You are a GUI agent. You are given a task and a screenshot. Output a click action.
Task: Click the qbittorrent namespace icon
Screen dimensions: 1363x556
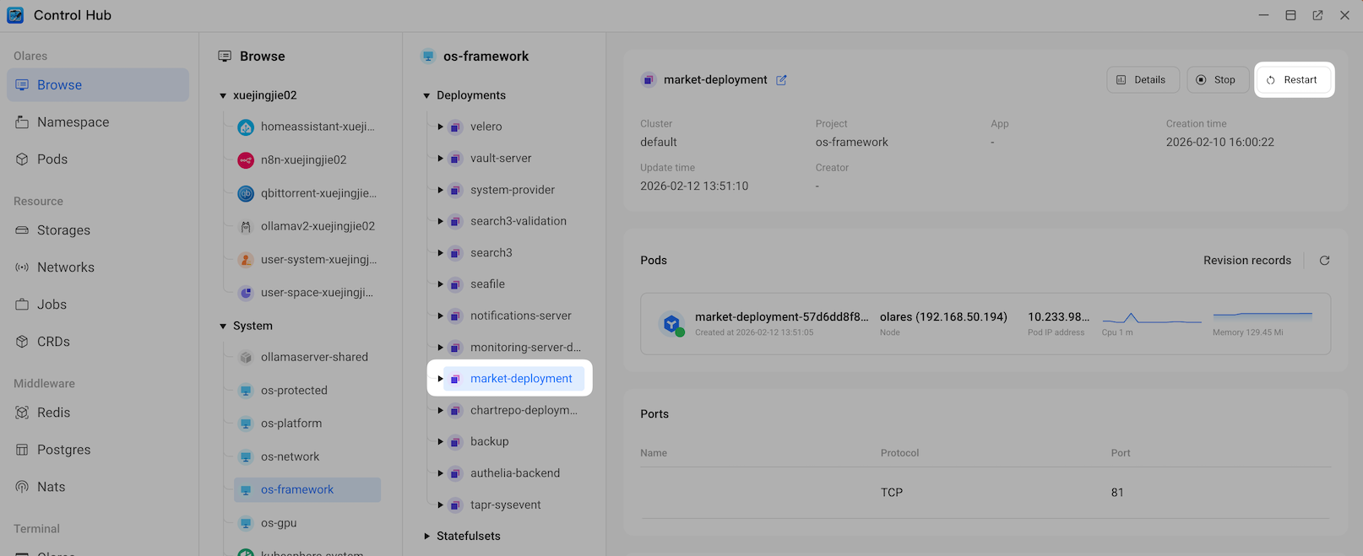pos(246,193)
